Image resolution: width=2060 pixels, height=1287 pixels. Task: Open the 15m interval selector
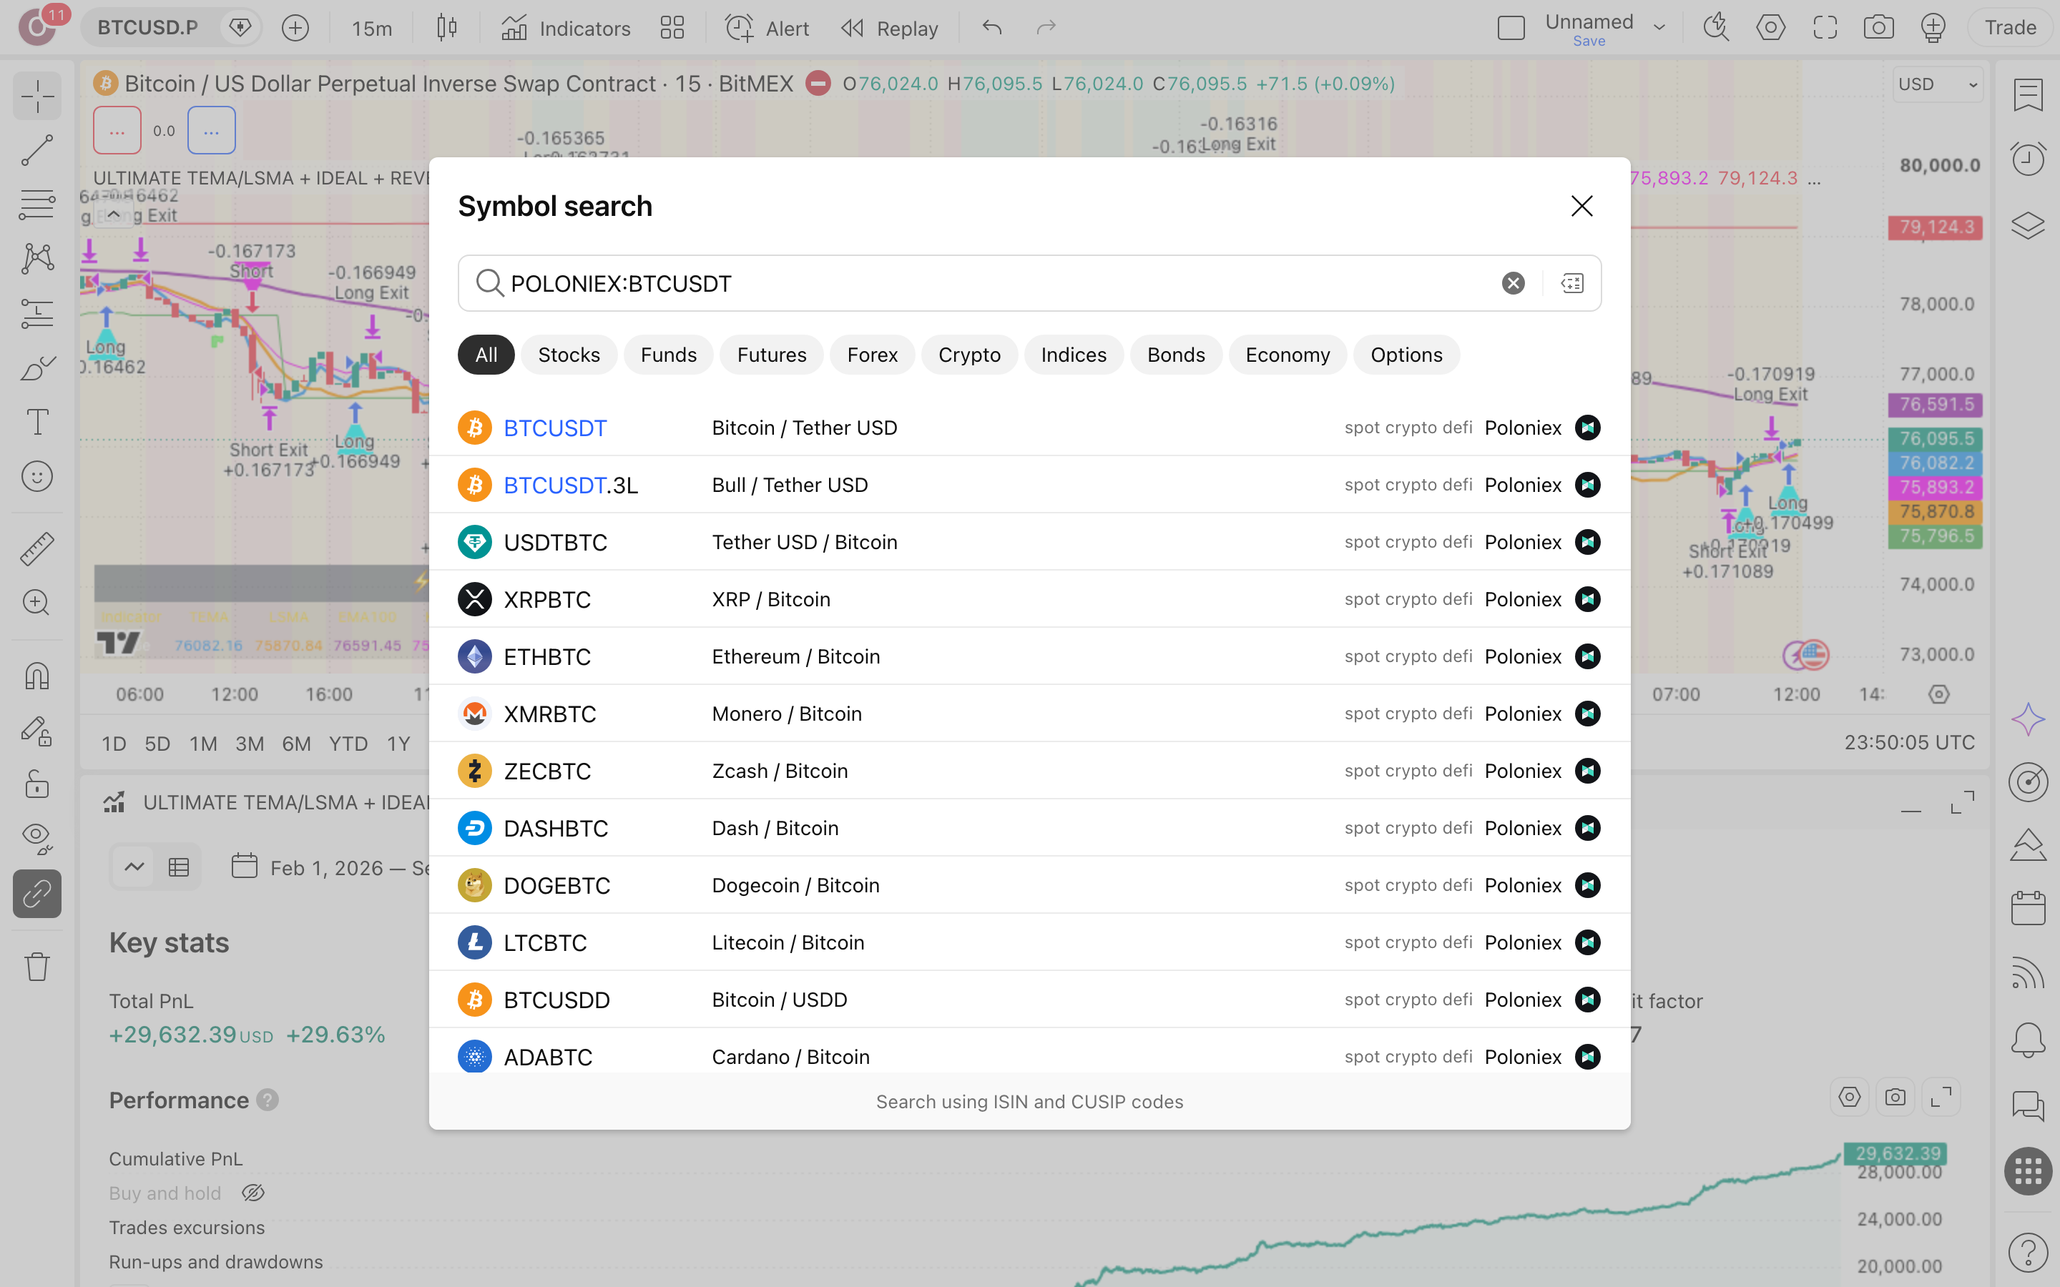(x=372, y=28)
